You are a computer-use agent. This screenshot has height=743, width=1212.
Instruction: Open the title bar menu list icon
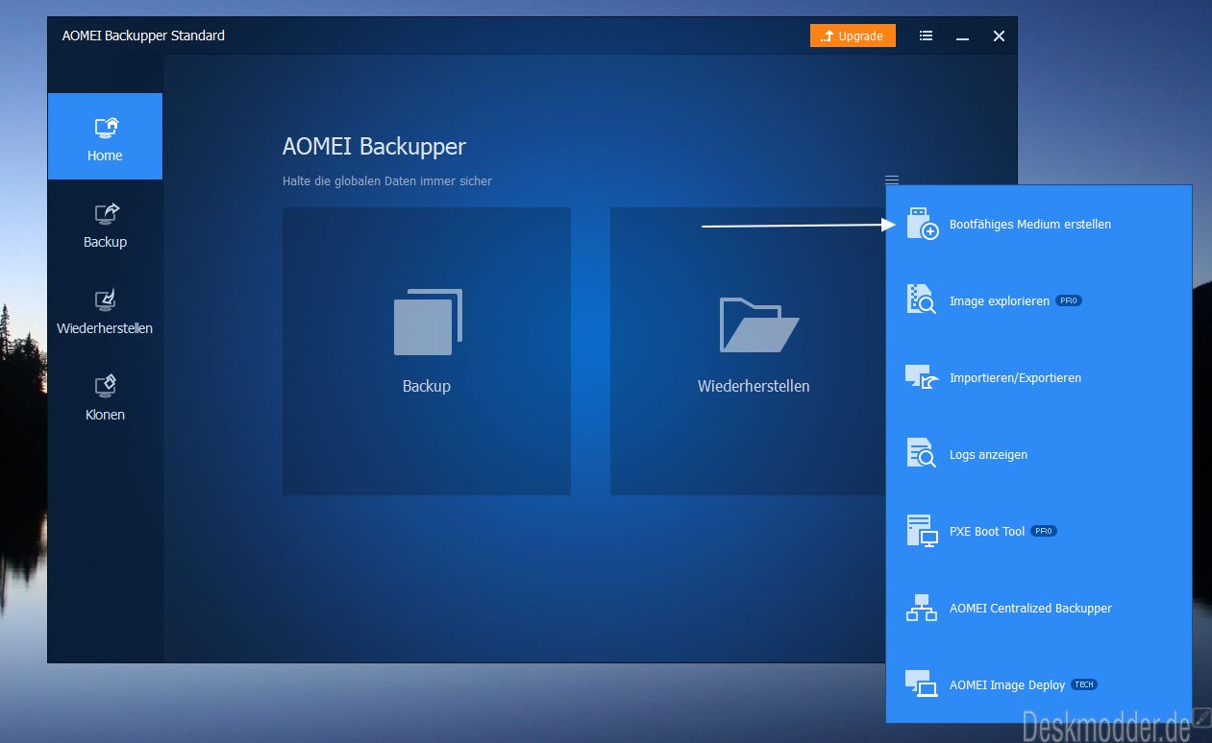(926, 36)
